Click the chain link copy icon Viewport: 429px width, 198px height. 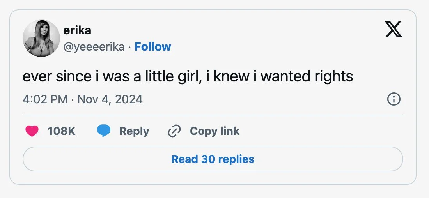pyautogui.click(x=174, y=131)
